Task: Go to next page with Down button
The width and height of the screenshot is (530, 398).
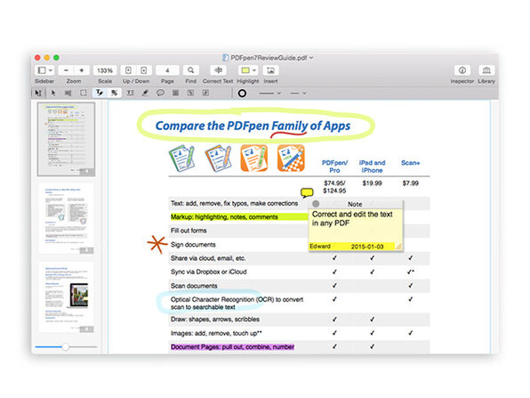Action: tap(144, 70)
